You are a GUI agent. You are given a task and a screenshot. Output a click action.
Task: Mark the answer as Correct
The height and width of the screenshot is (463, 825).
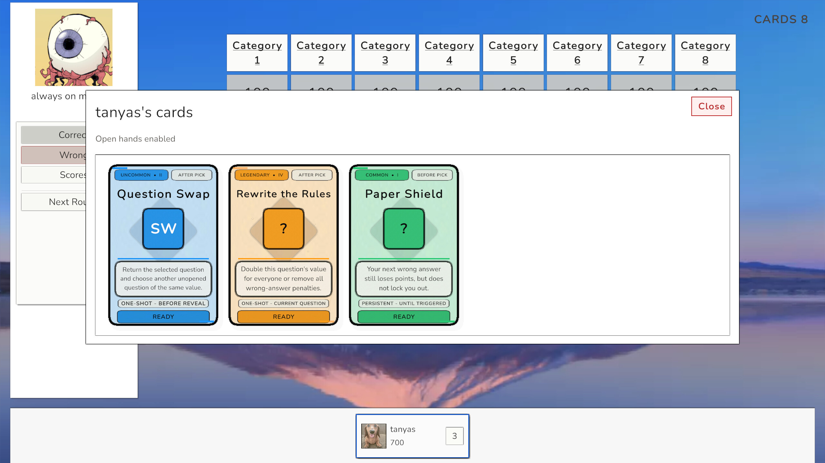point(53,135)
